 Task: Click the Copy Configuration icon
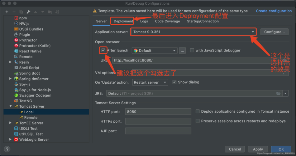(21, 12)
